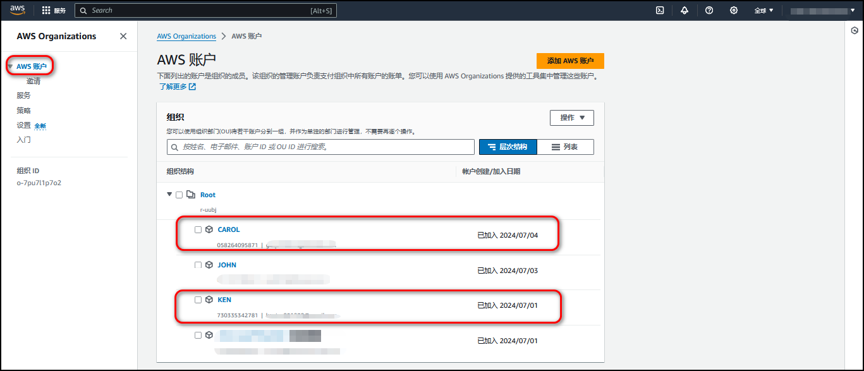
Task: Click 已加入 2024/07/04 date
Action: click(508, 235)
